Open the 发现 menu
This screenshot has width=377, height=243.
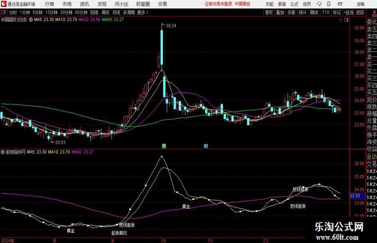click(x=102, y=4)
